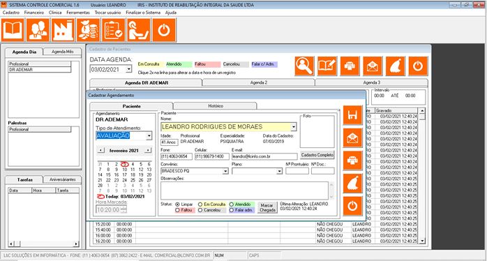The height and width of the screenshot is (261, 487).
Task: Switch to the Histórico tab
Action: (x=215, y=106)
